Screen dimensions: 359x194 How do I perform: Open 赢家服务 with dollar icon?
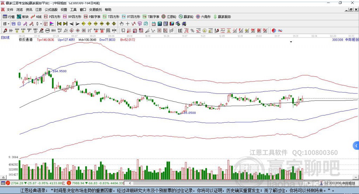pyautogui.click(x=222, y=17)
